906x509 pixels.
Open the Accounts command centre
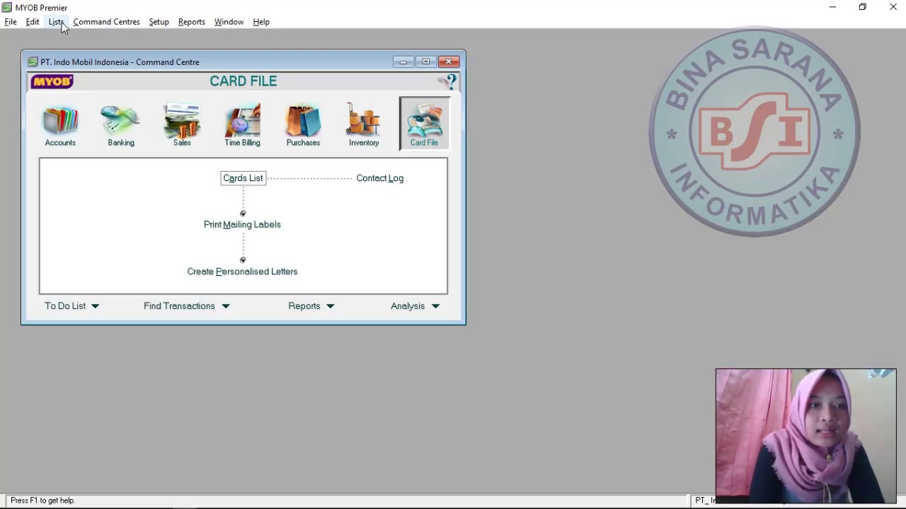60,126
